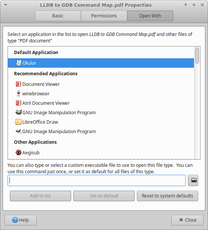This screenshot has height=230, width=208.
Task: Click the Document Viewer red icon
Action: tap(19, 84)
